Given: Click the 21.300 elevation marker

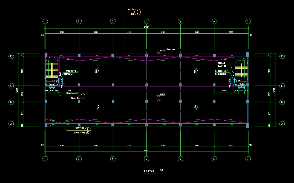Looking at the screenshot, I should pyautogui.click(x=162, y=51).
